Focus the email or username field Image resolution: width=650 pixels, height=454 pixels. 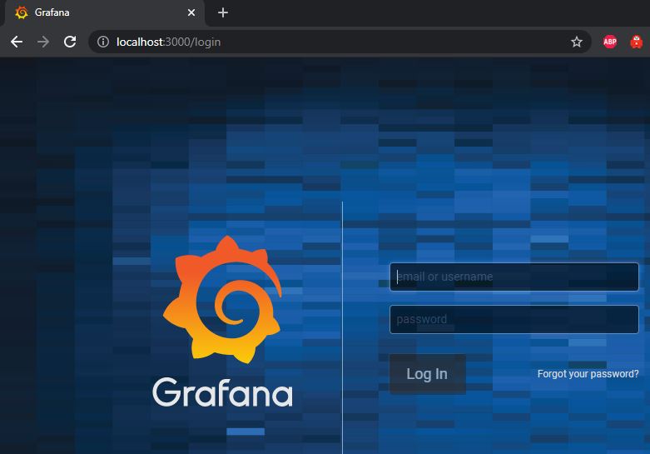coord(514,277)
